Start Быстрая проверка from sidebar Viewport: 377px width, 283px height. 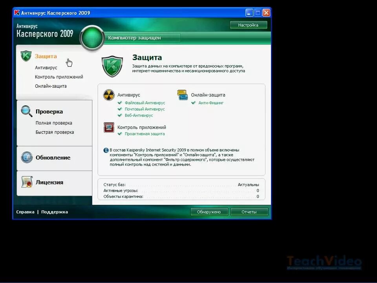click(55, 132)
